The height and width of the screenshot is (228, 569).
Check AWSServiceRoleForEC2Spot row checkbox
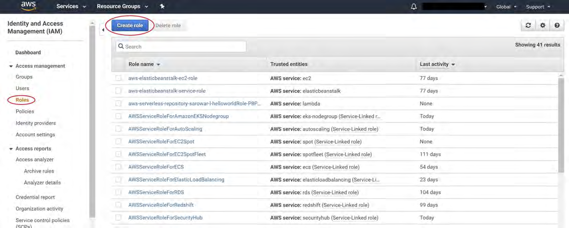coord(119,142)
